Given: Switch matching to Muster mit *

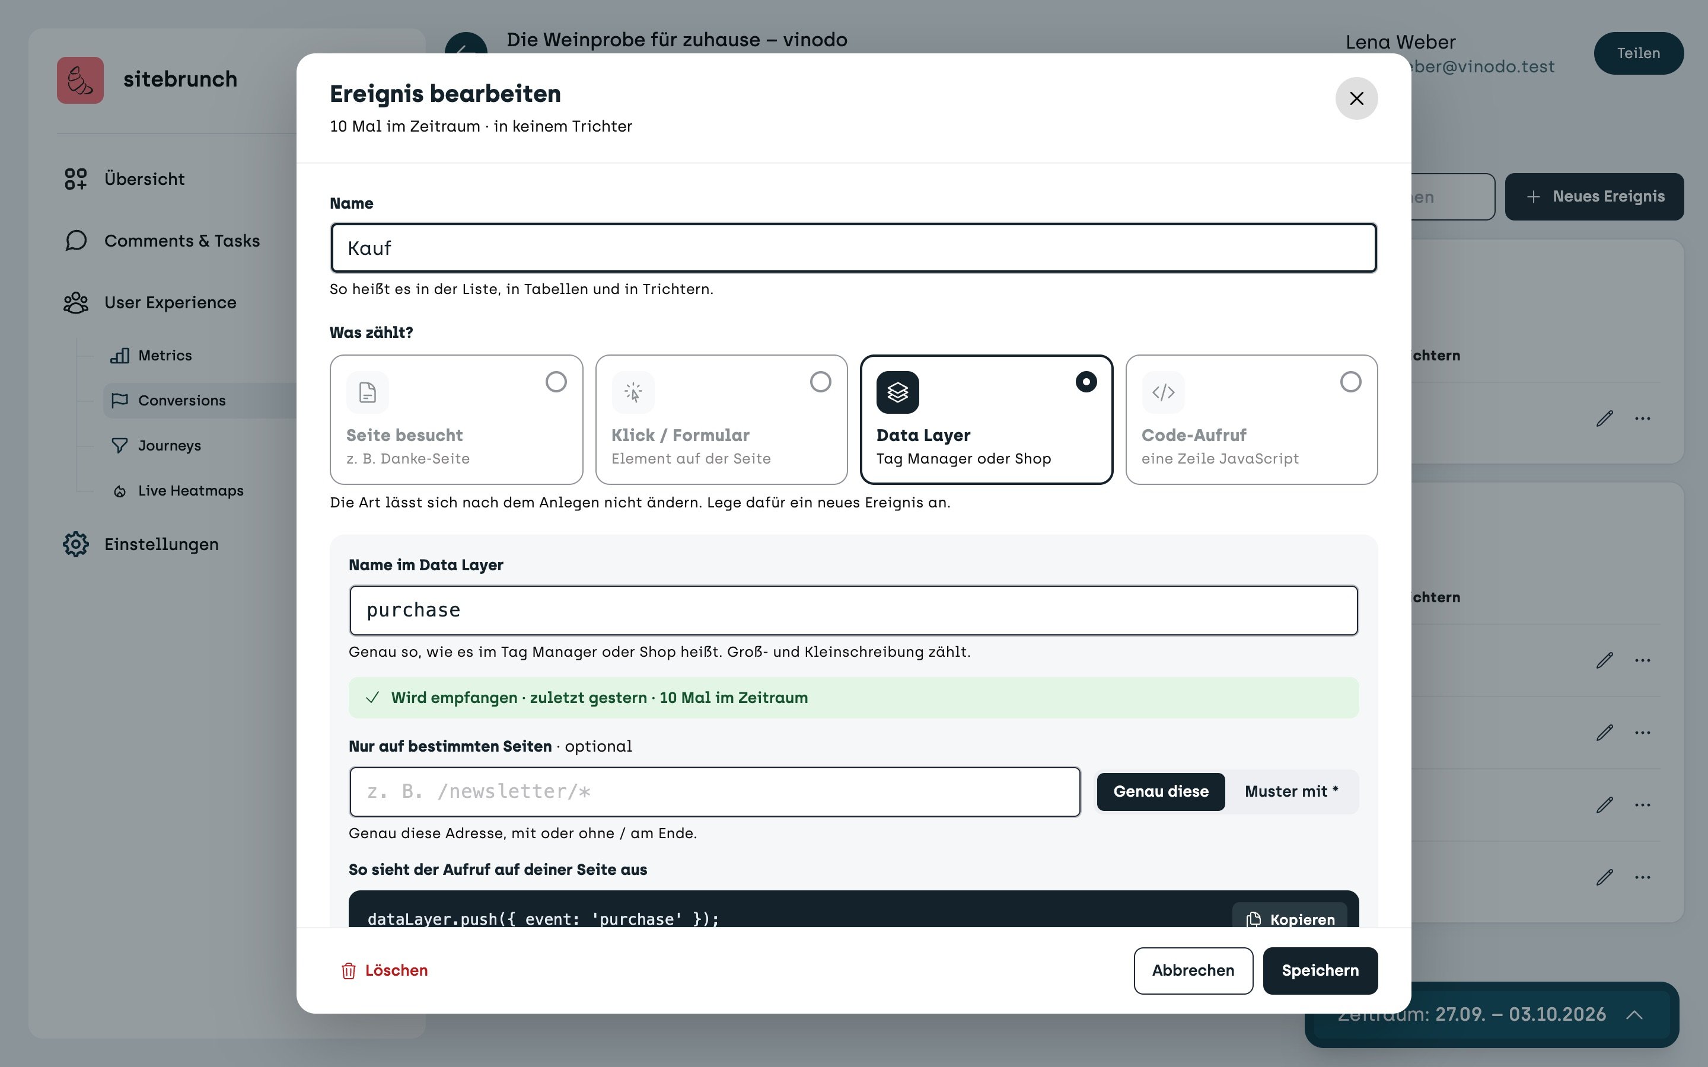Looking at the screenshot, I should (1291, 792).
